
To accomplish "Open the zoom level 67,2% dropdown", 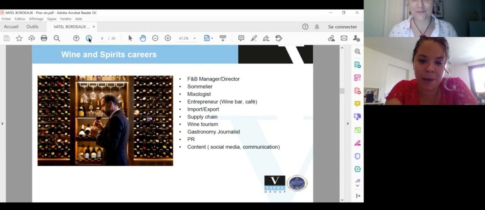I will click(194, 38).
